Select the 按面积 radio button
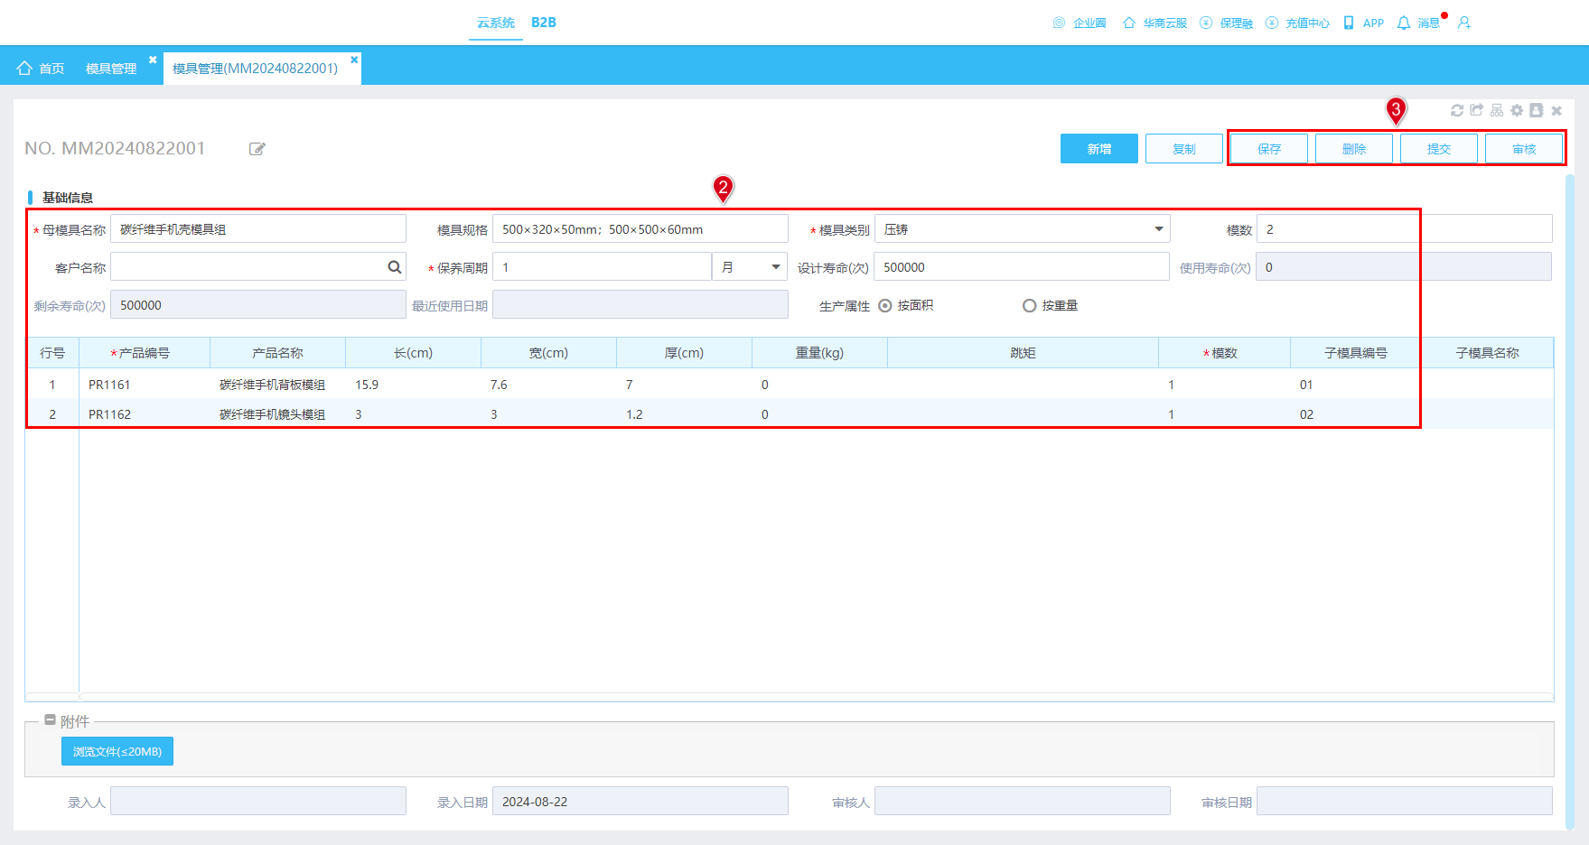 pos(885,306)
